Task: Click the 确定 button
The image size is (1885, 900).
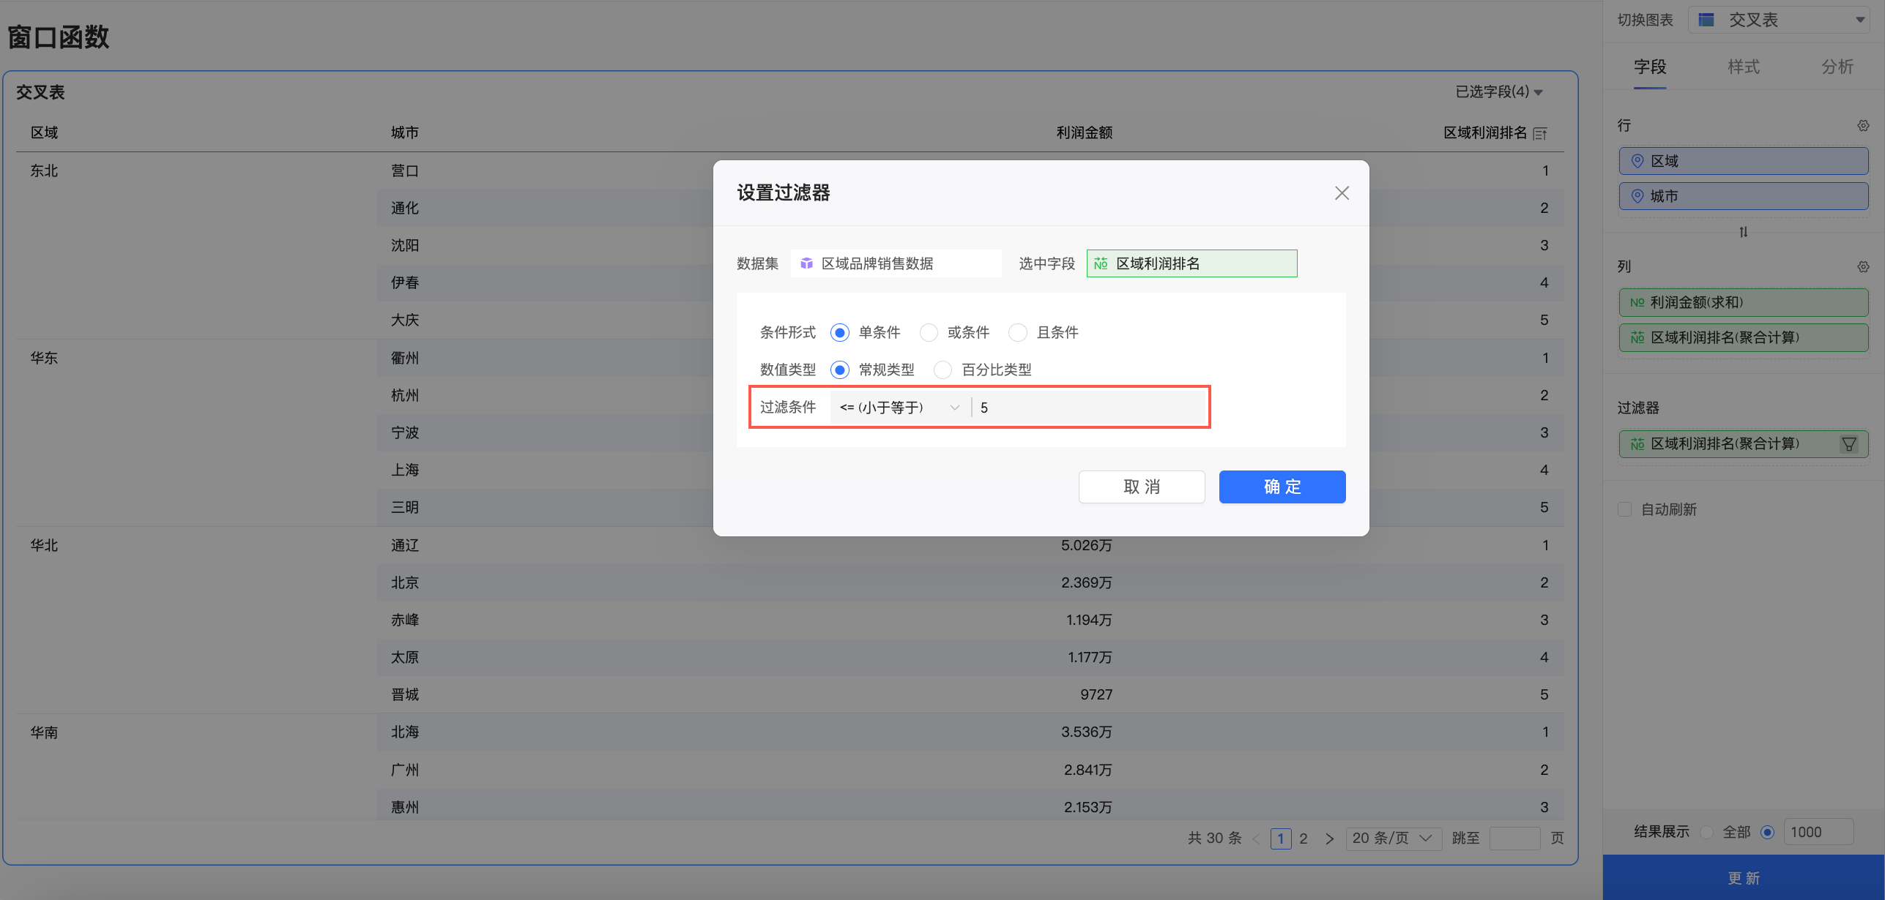Action: coord(1282,487)
